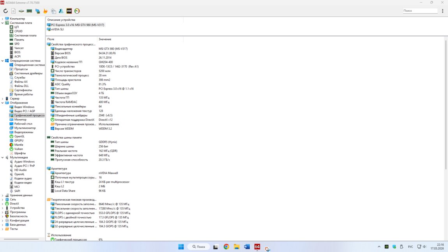Open the flame stability test icon
Screen dimensions: 448x252
tap(45, 11)
